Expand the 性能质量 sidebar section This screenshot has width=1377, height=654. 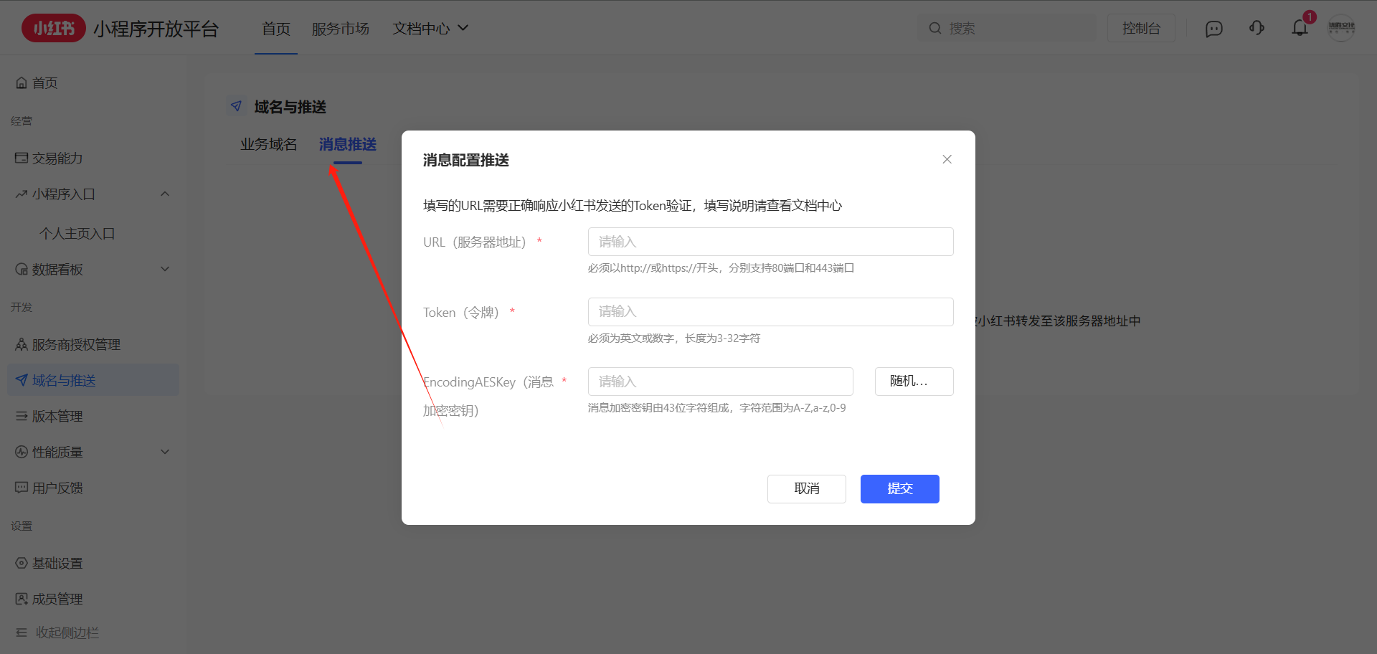(165, 452)
